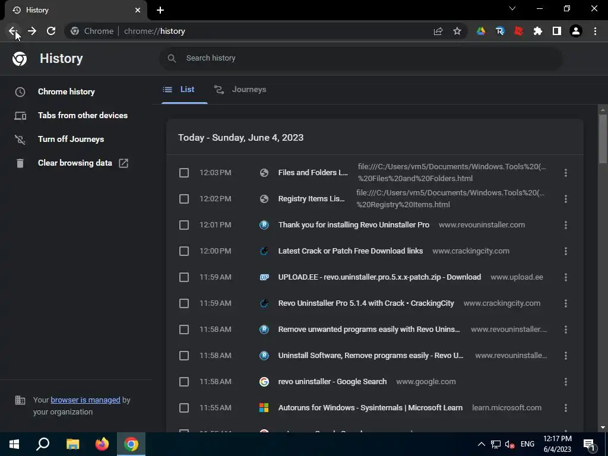Share this page icon in address bar
Screen dimensions: 608x456
[x=438, y=31]
